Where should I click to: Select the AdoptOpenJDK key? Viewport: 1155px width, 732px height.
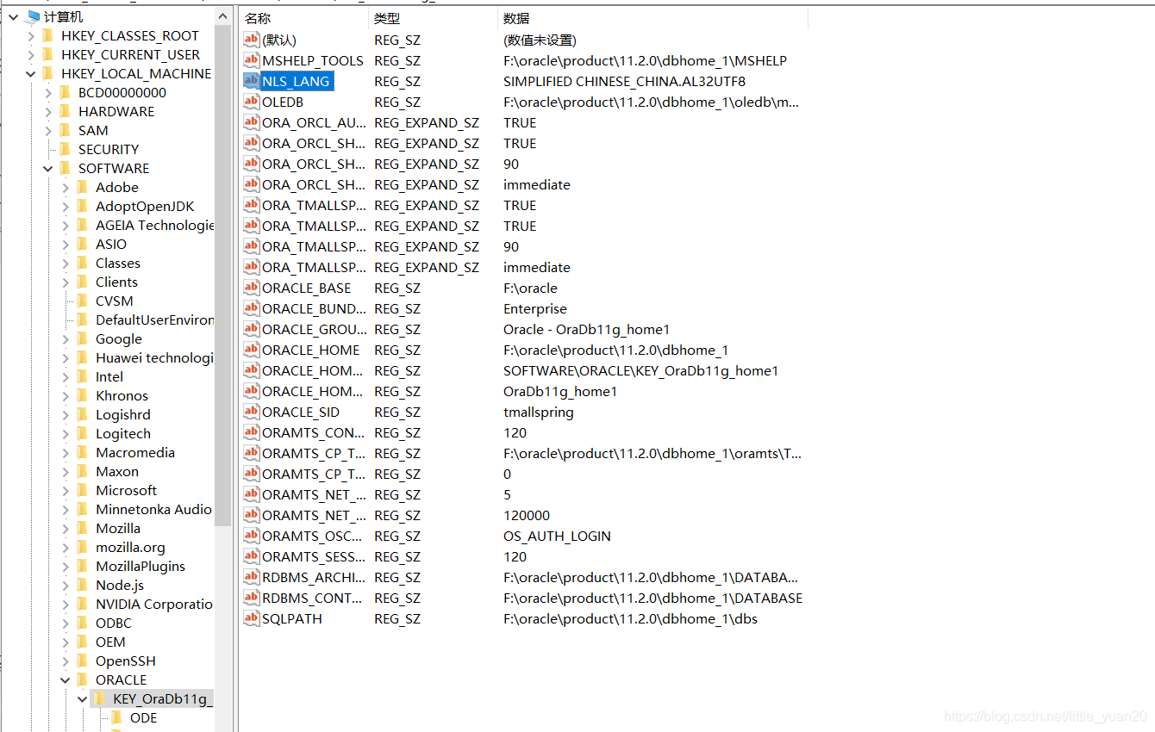click(x=145, y=206)
